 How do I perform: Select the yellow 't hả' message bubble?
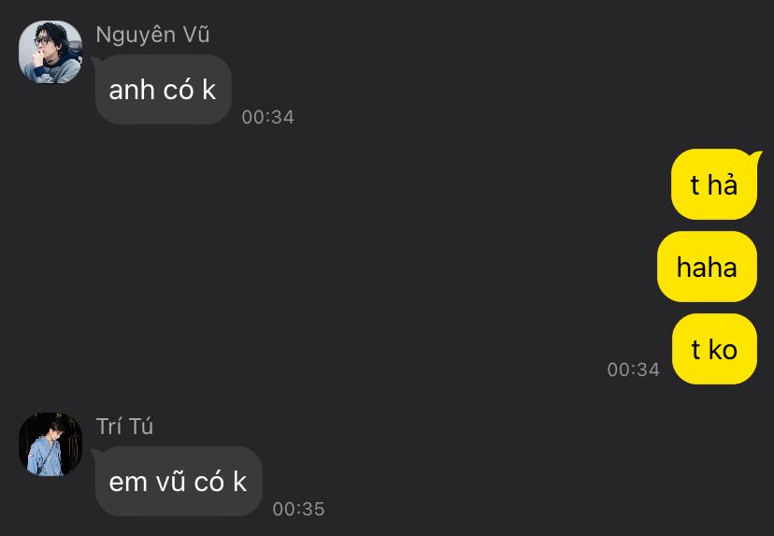click(714, 184)
